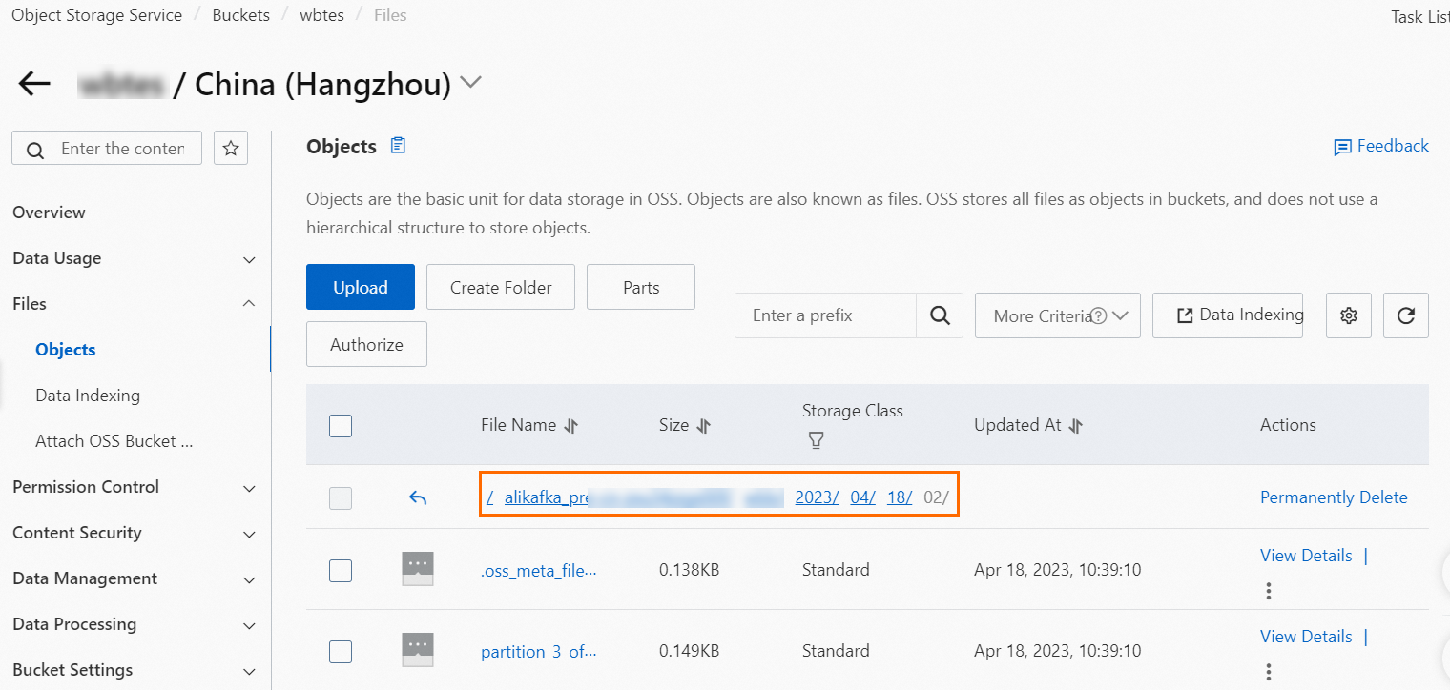Open Attach OSS Bucket sidebar item
1450x690 pixels.
114,441
